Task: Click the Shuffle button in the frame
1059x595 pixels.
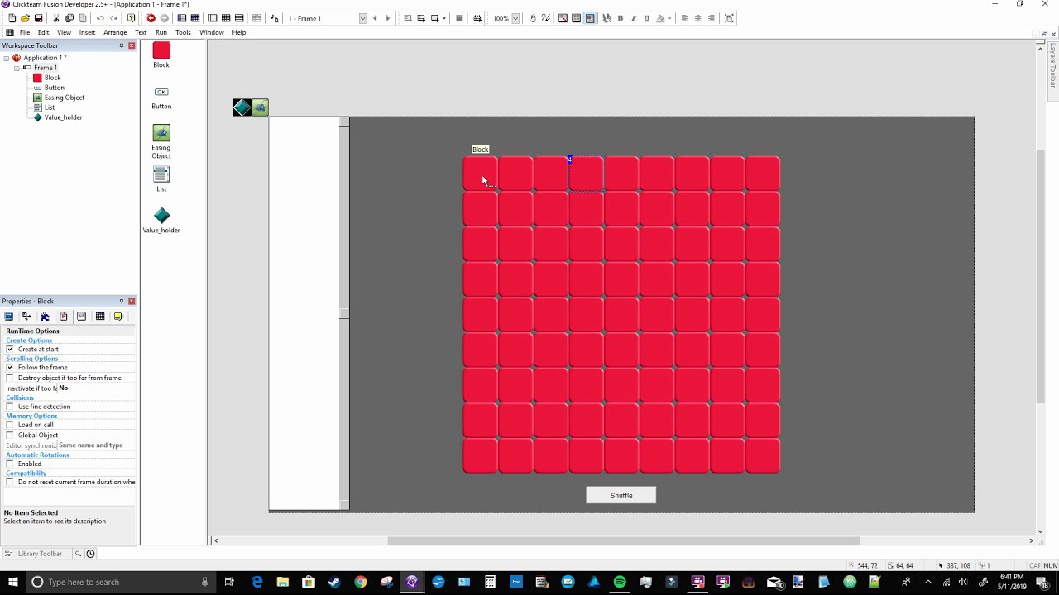Action: tap(621, 495)
